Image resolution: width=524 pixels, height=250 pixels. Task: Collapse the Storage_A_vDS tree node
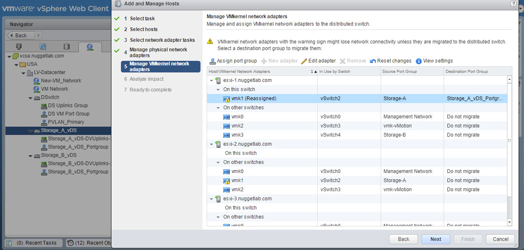click(30, 131)
